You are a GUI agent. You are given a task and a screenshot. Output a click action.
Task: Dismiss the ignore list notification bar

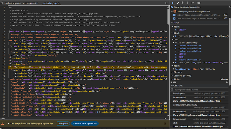(x=165, y=124)
